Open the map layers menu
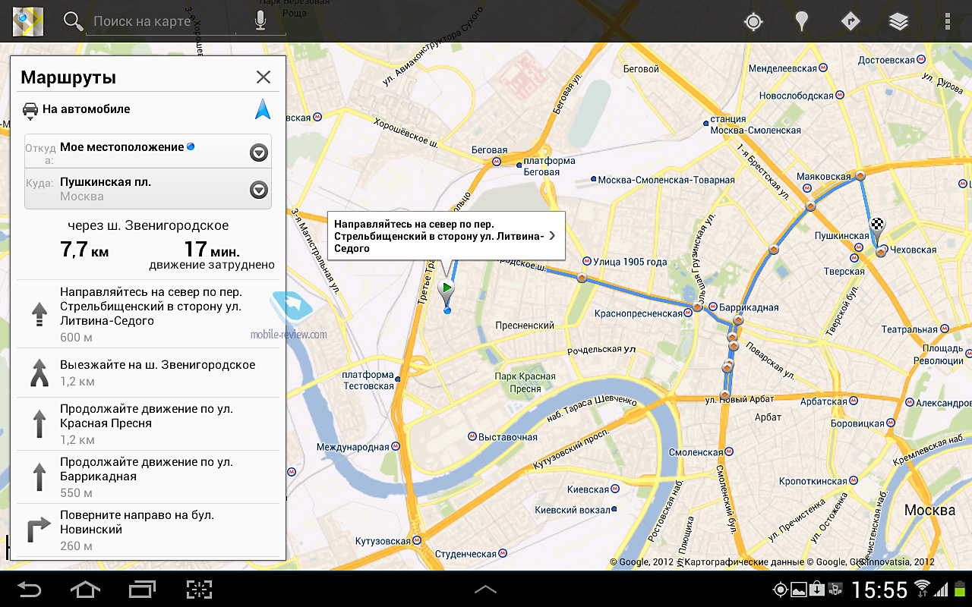The image size is (972, 607). [x=898, y=21]
